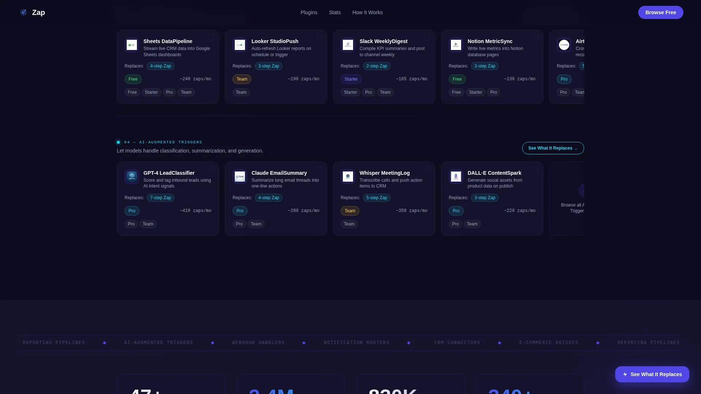Click the Zap brand name
Screen dimensions: 701x394
[38, 12]
